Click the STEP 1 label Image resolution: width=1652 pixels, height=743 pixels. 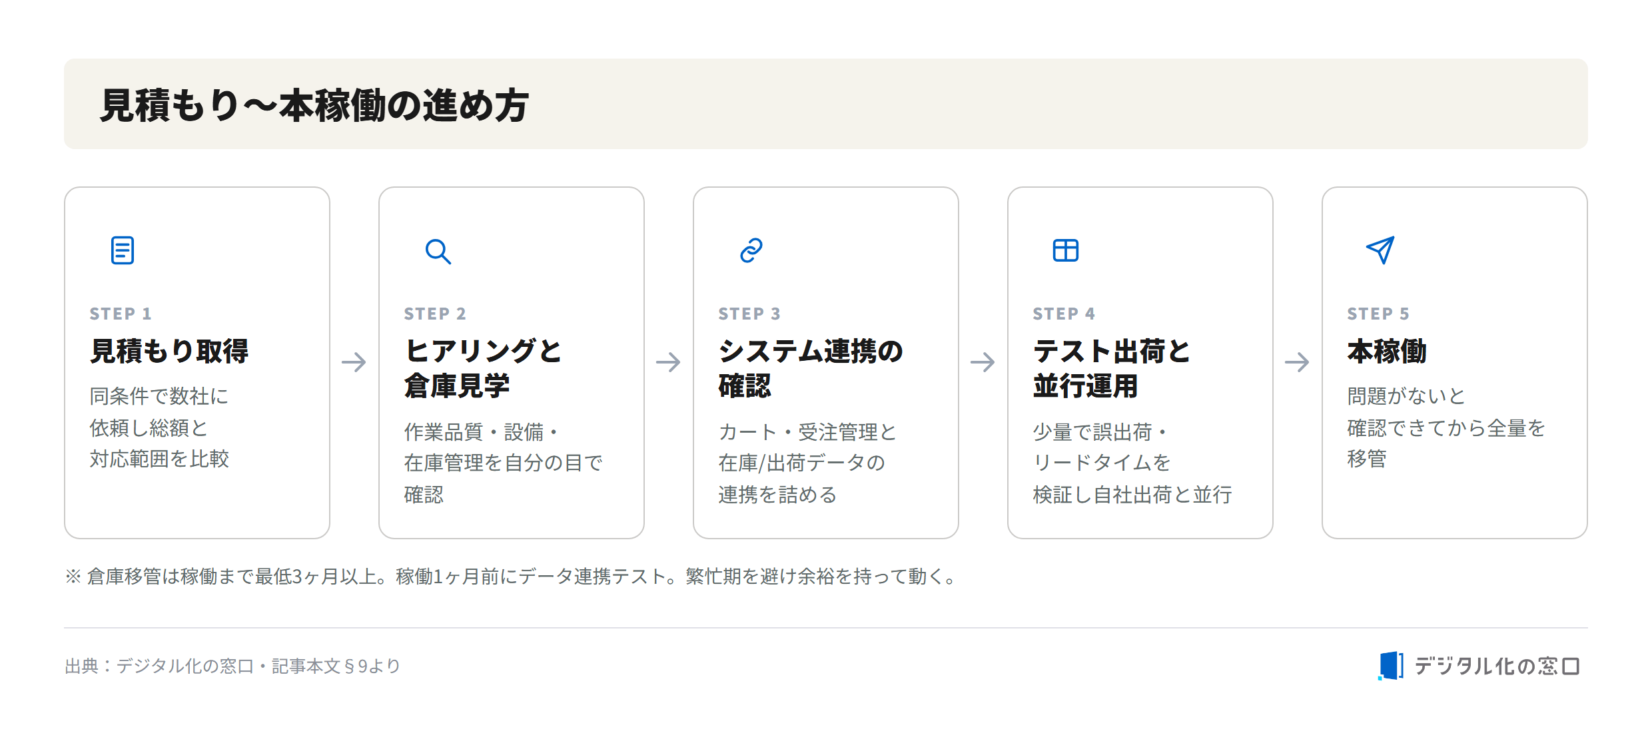pyautogui.click(x=121, y=314)
